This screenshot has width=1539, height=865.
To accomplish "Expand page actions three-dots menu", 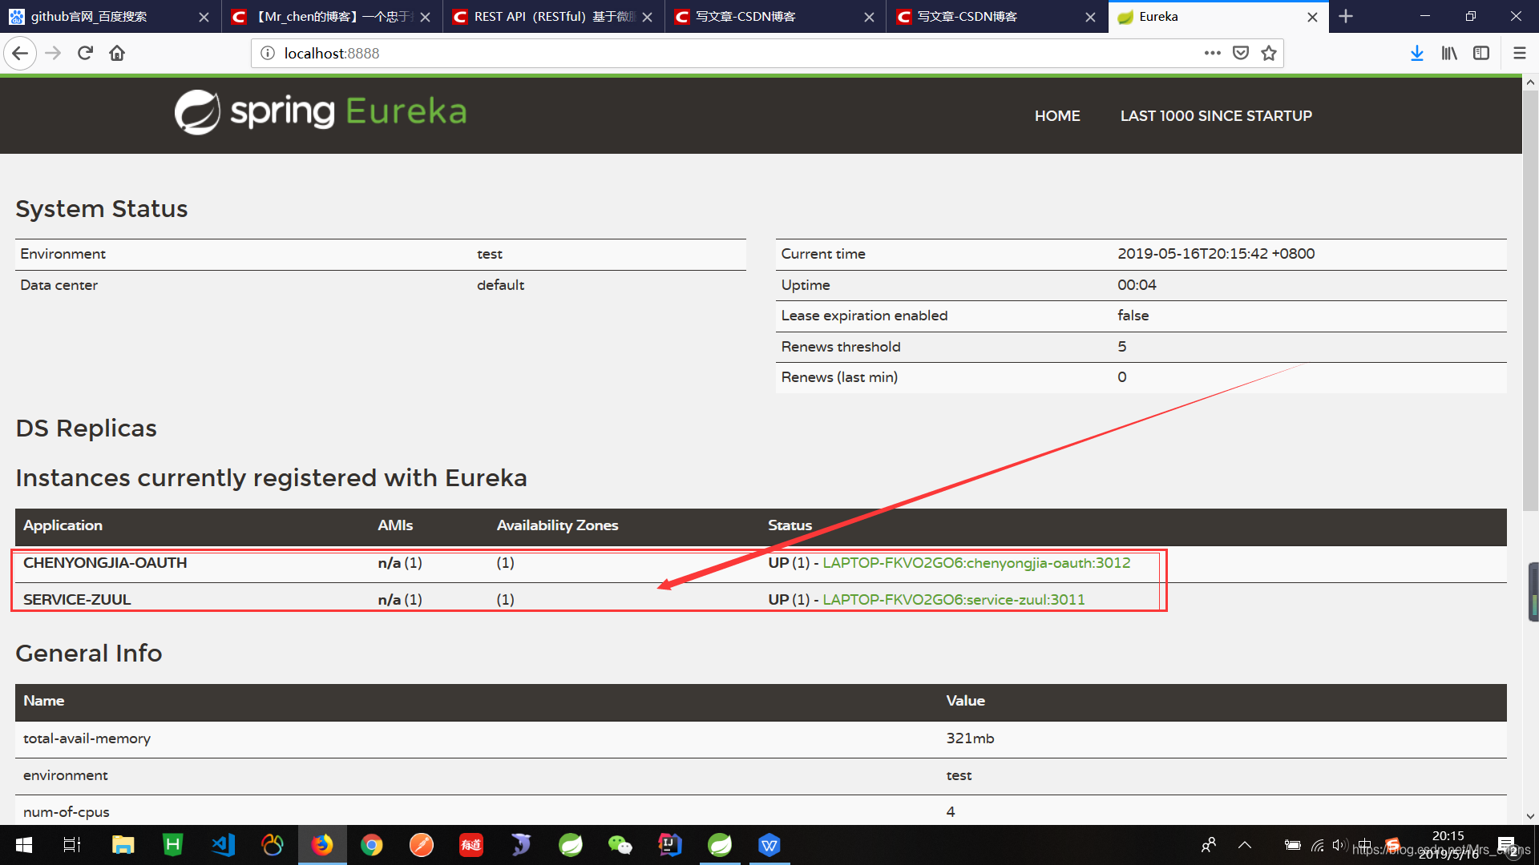I will coord(1212,53).
